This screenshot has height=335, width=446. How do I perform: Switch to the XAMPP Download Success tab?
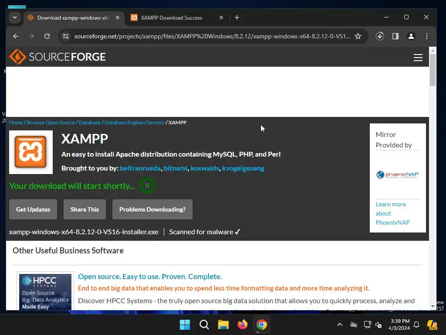click(x=171, y=17)
